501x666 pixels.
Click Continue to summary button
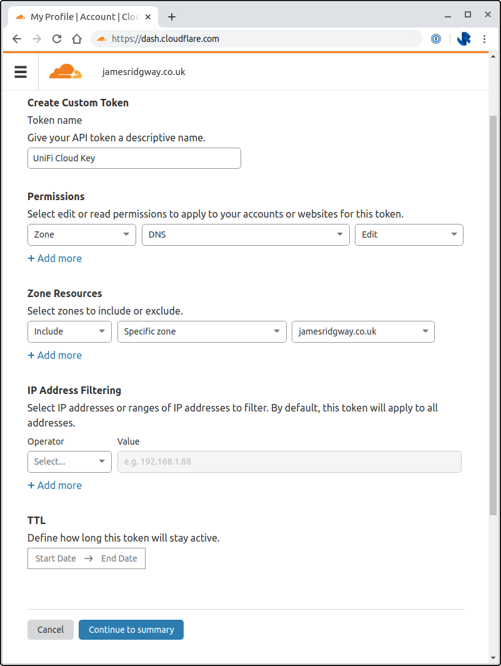[131, 630]
